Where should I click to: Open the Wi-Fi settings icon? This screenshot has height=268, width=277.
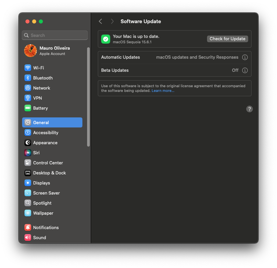(27, 68)
